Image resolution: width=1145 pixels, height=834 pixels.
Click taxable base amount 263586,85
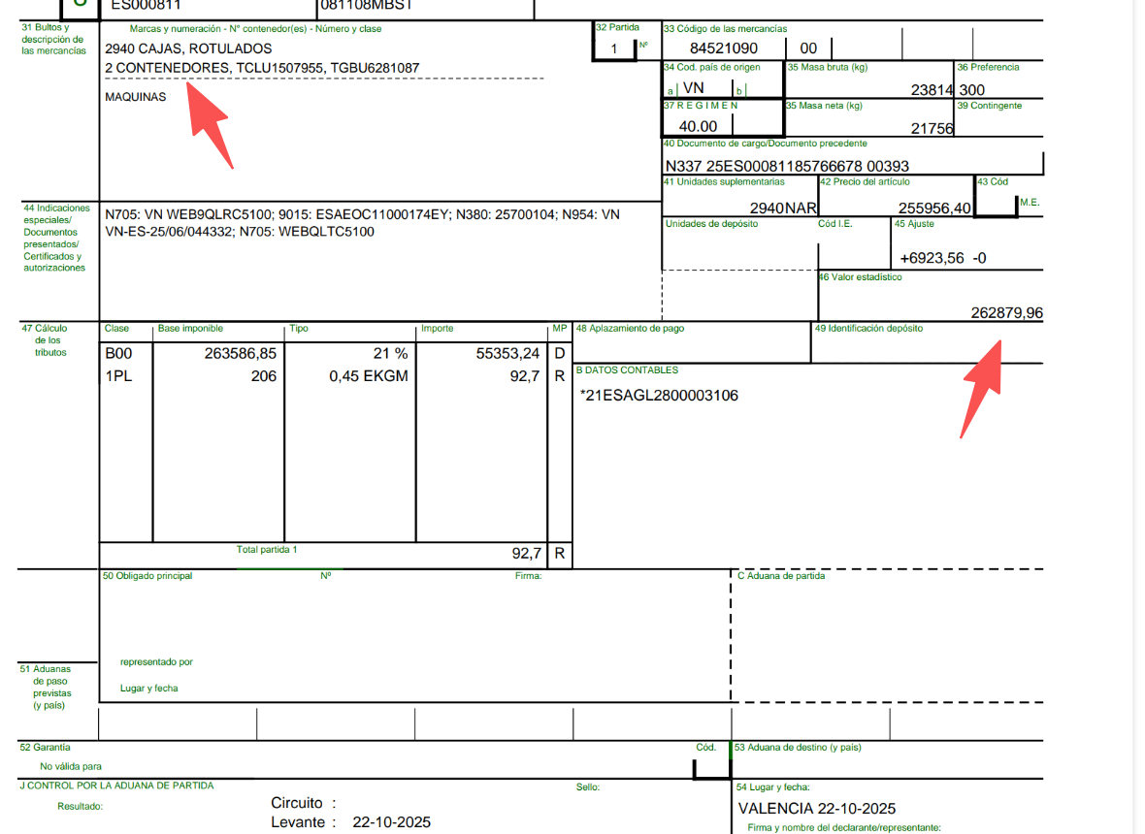pos(241,354)
